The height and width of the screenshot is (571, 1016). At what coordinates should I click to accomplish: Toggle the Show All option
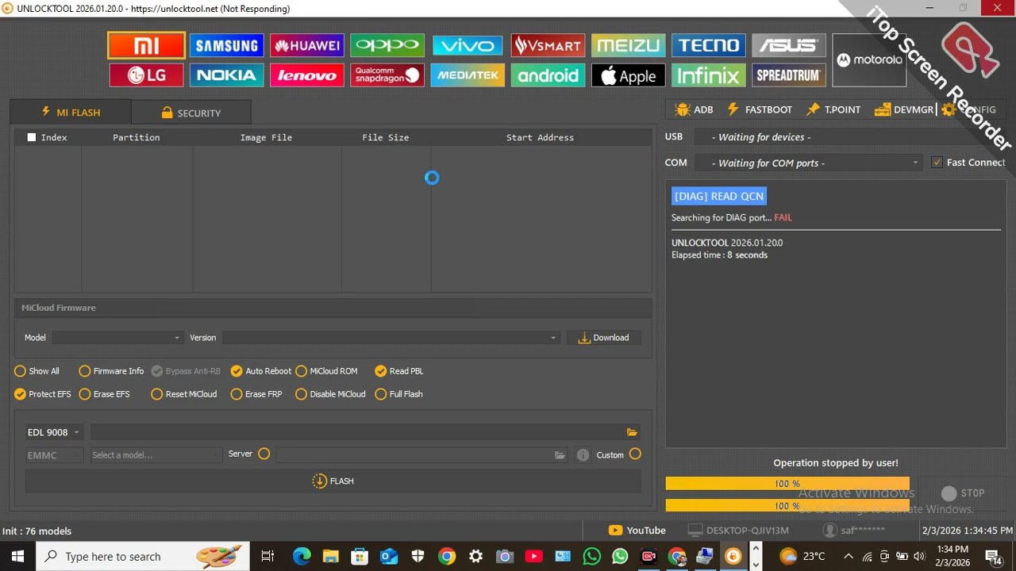[37, 371]
